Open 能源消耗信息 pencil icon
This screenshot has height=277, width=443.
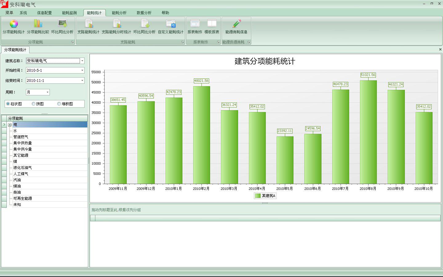click(236, 24)
